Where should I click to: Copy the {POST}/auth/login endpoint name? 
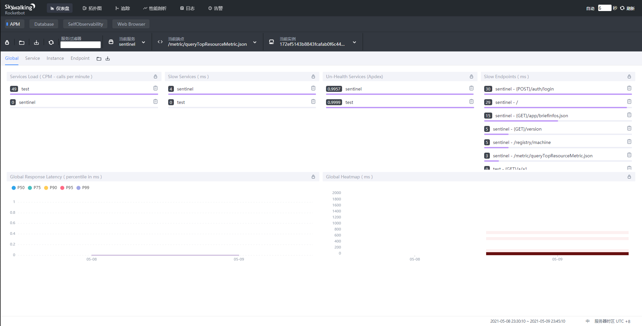[629, 88]
